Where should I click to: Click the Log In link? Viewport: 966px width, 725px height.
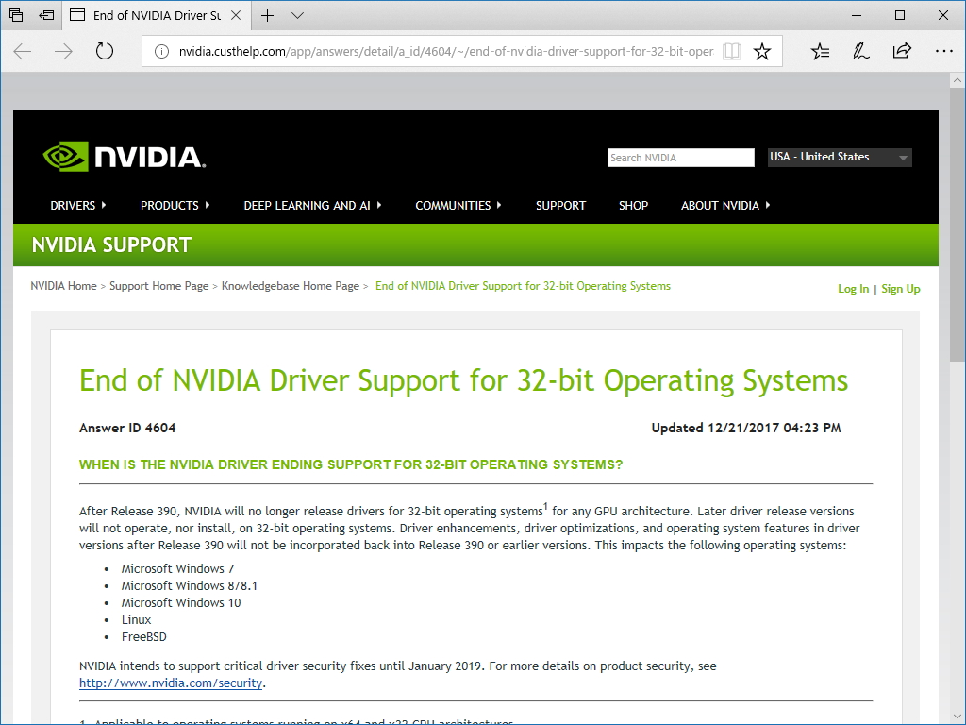pos(853,289)
